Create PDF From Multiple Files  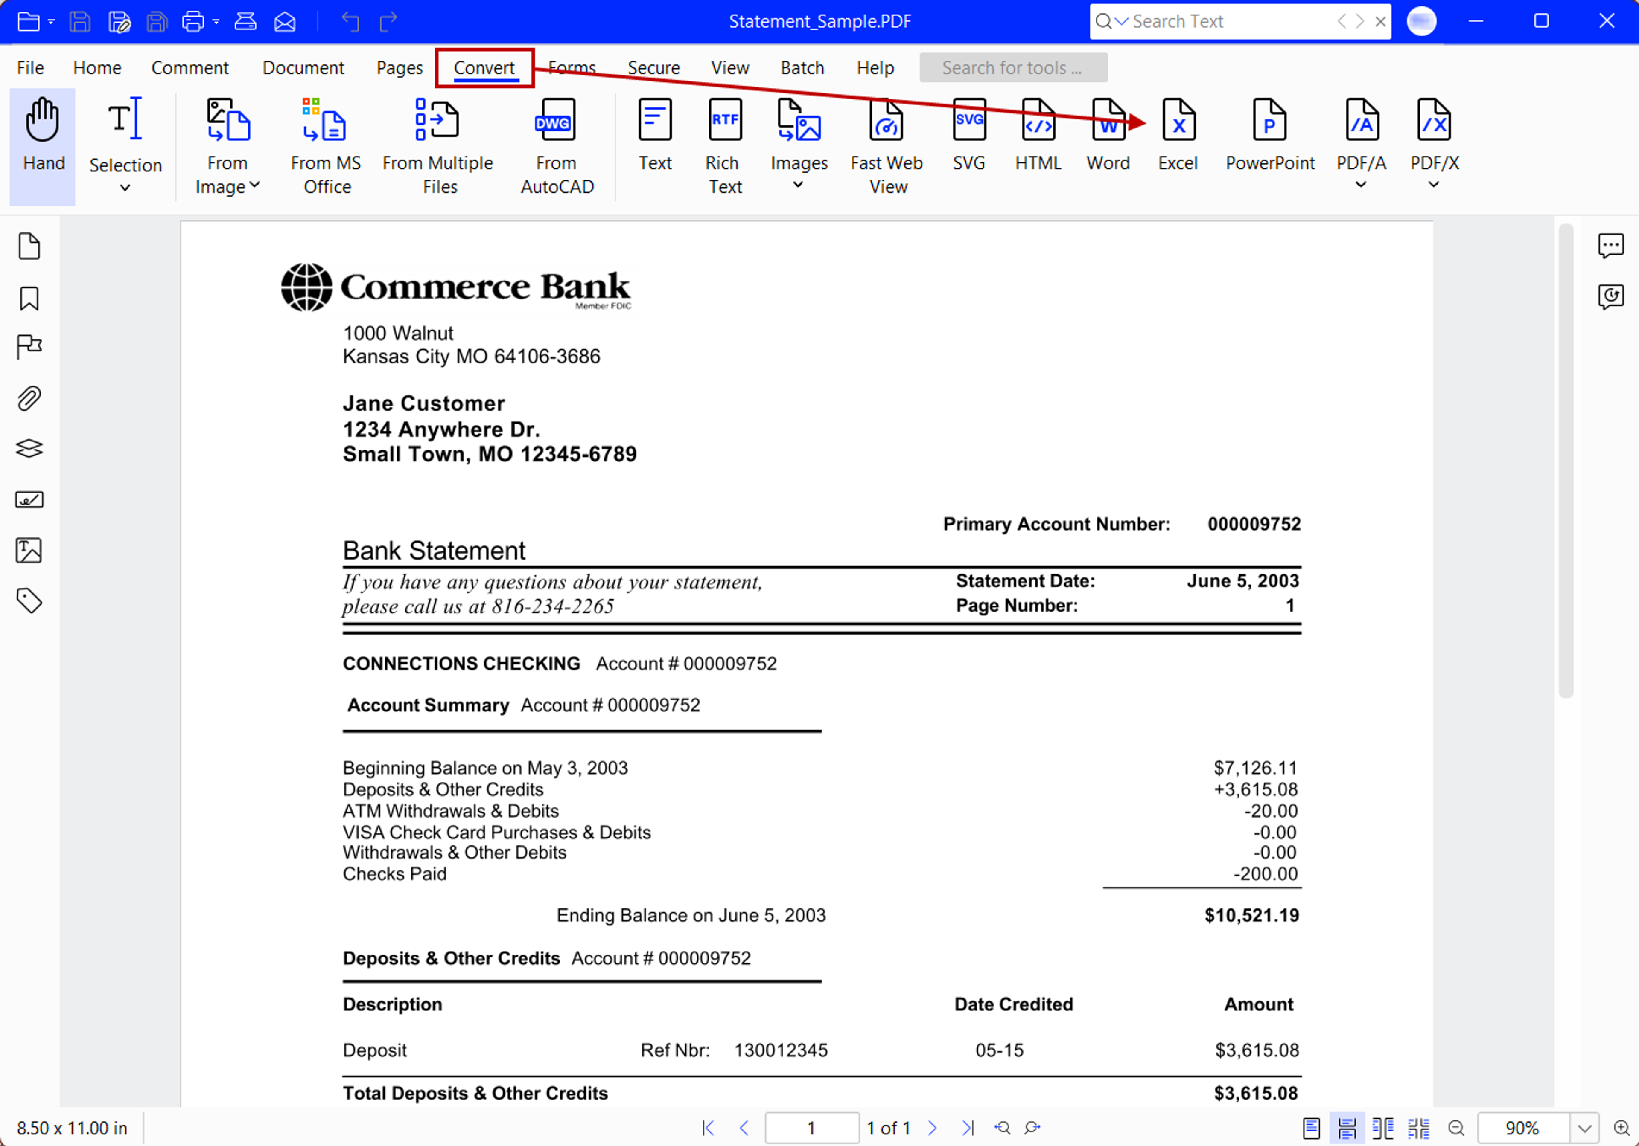pos(437,146)
